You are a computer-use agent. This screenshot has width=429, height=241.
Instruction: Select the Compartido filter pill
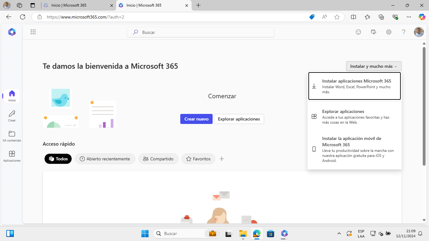point(158,159)
